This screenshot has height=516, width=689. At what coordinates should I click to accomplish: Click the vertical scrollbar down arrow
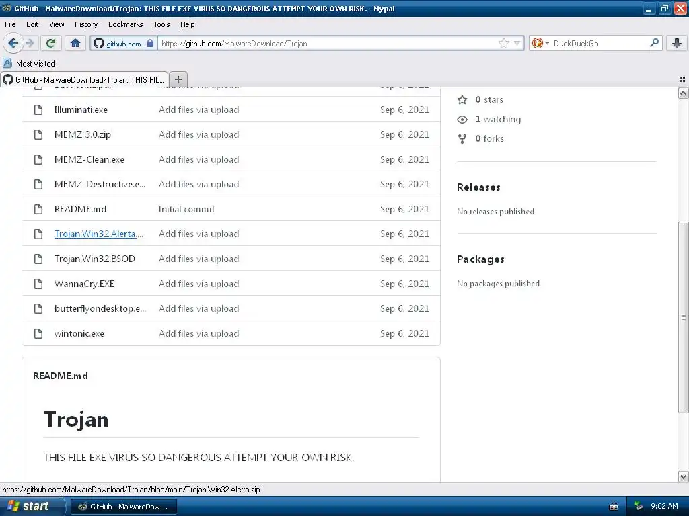tap(683, 476)
